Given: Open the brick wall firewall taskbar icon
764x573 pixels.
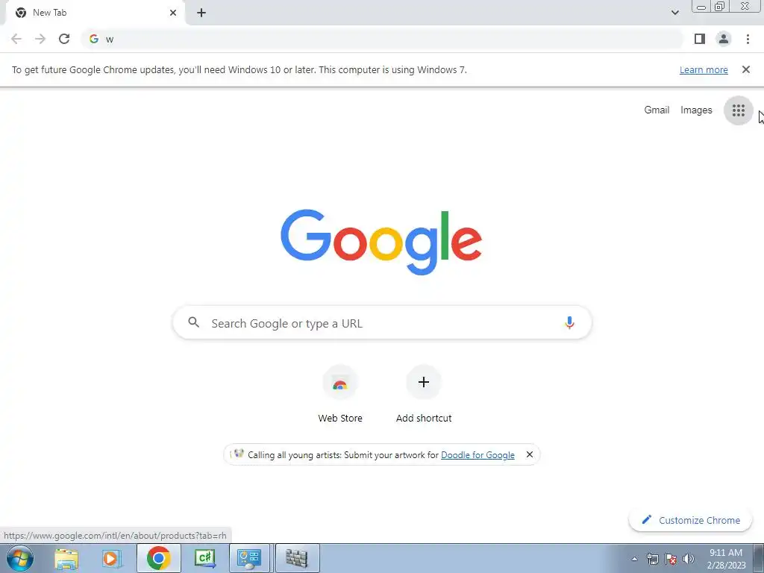Looking at the screenshot, I should pos(297,558).
